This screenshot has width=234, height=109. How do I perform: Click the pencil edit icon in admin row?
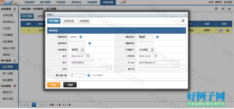coord(221,30)
